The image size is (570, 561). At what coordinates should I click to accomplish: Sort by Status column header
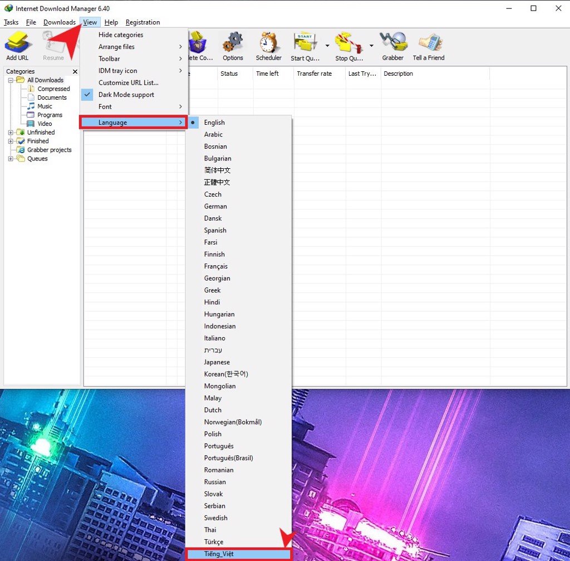coord(235,74)
